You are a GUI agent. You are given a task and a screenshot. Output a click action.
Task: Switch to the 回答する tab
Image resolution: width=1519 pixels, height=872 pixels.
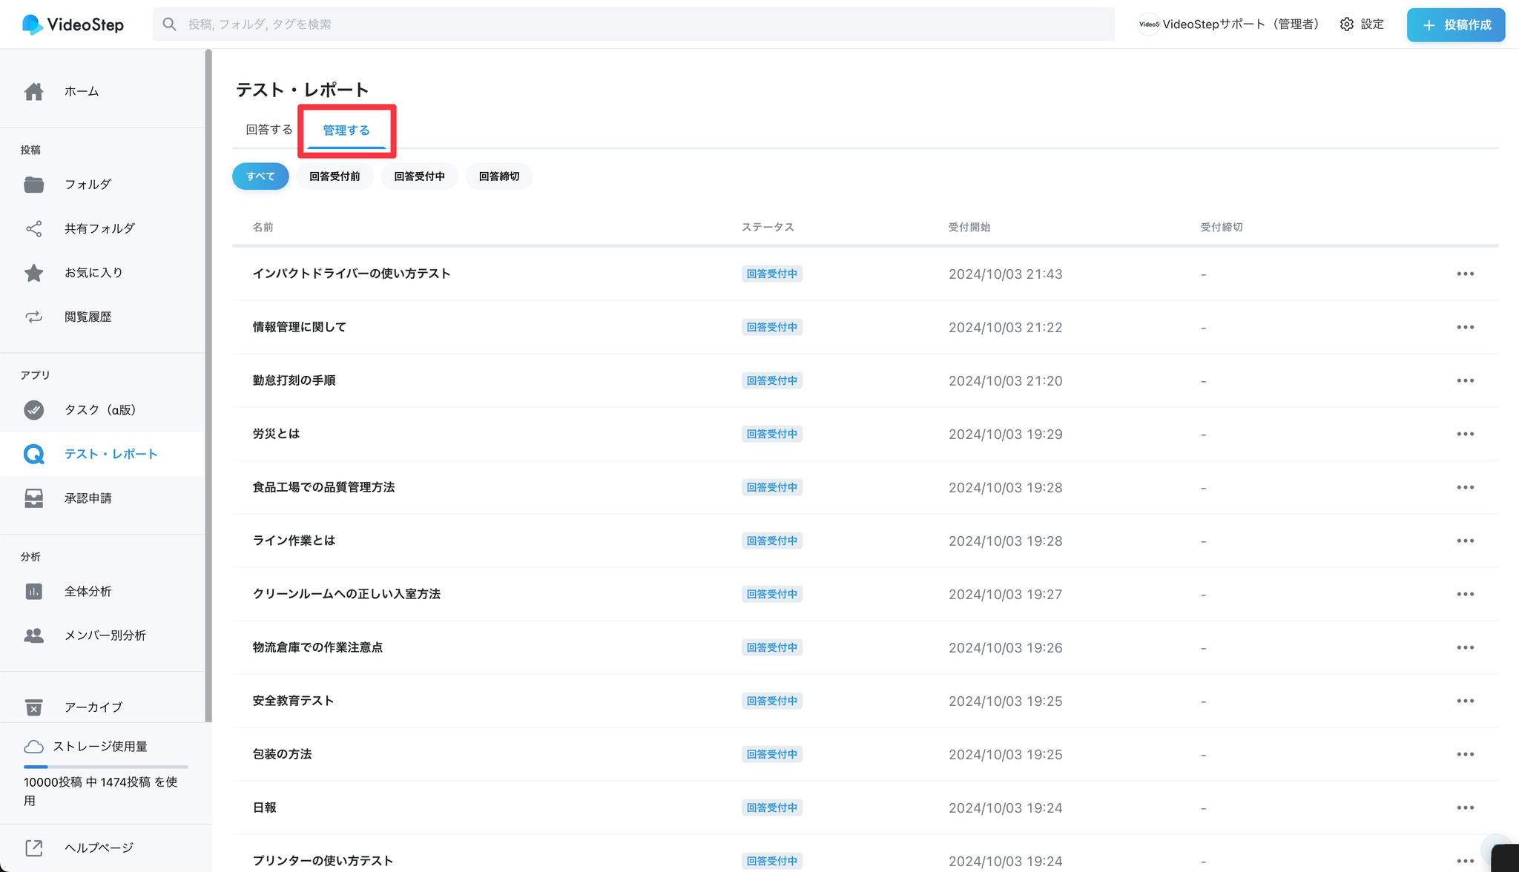(x=269, y=130)
